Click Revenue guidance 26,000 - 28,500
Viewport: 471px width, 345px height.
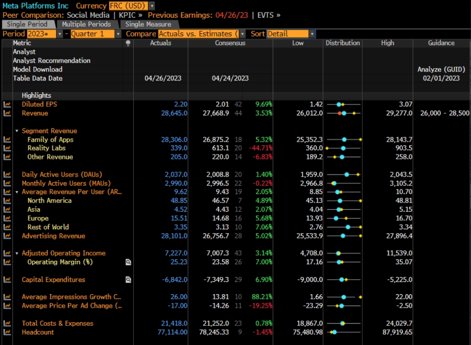445,113
